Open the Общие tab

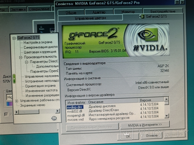click(x=71, y=13)
